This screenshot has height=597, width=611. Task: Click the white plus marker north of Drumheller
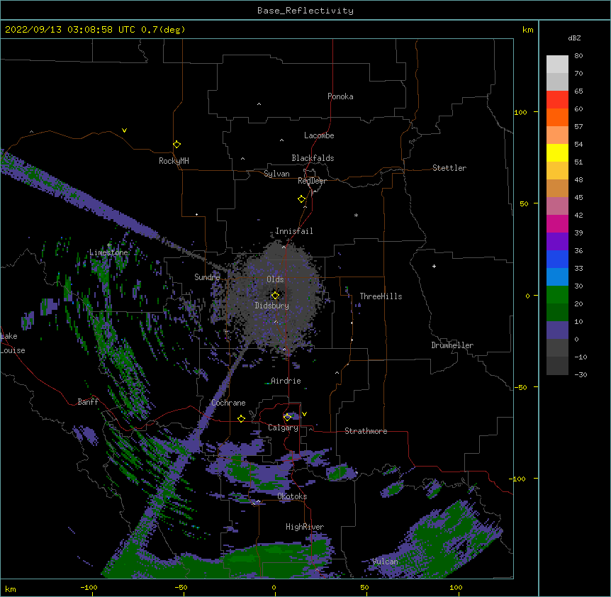click(434, 266)
